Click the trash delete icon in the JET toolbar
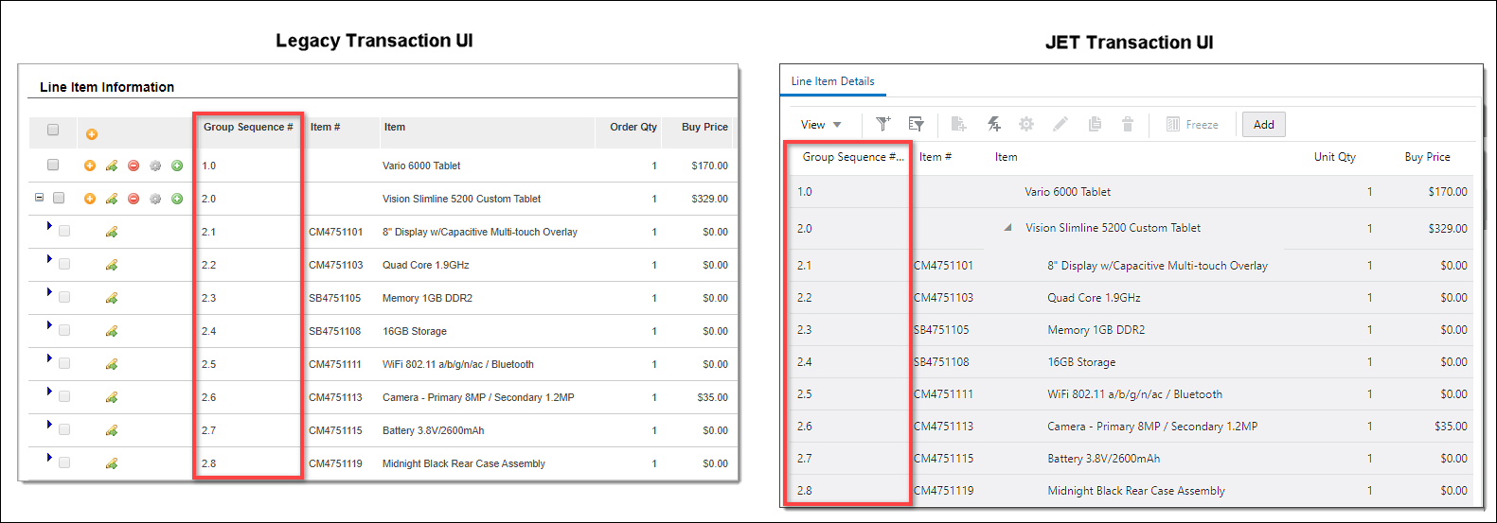The height and width of the screenshot is (523, 1497). pos(1128,124)
